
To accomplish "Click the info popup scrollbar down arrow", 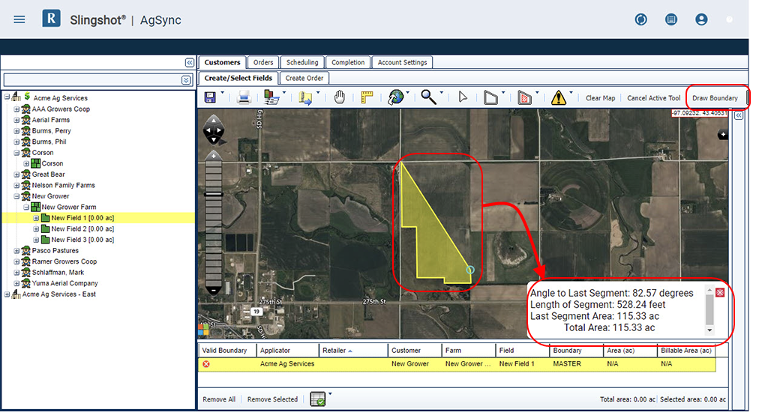I will (709, 330).
